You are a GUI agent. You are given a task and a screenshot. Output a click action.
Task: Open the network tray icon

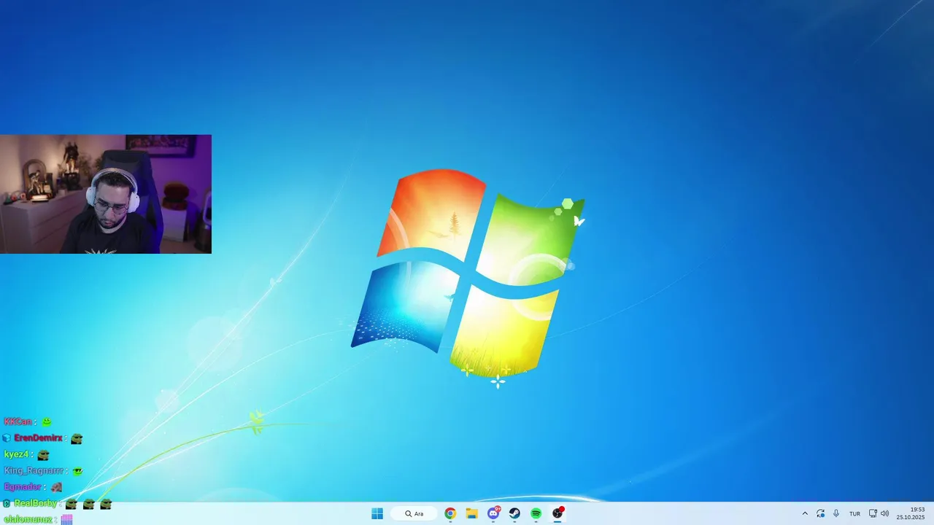(873, 513)
